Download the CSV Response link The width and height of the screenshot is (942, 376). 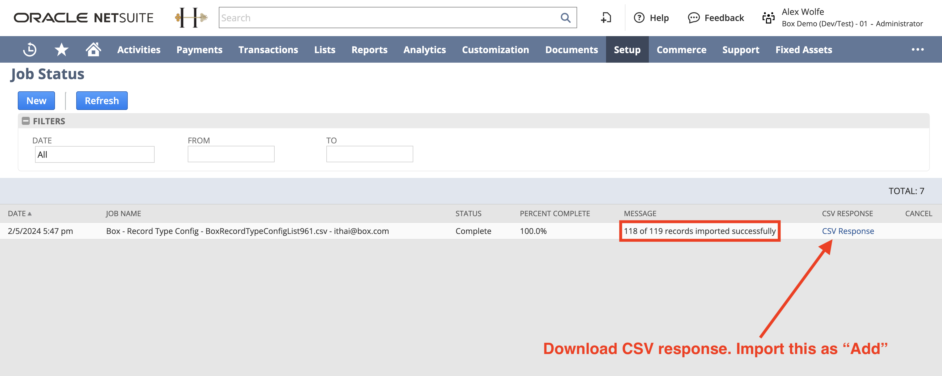848,231
